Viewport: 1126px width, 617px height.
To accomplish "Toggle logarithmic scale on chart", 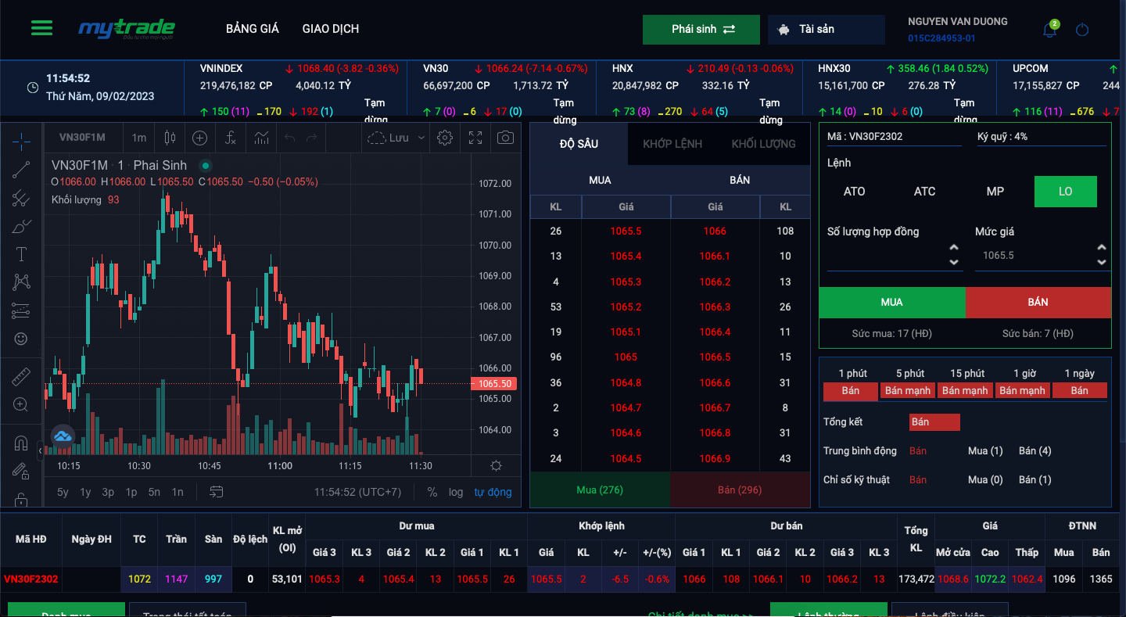I will (455, 492).
